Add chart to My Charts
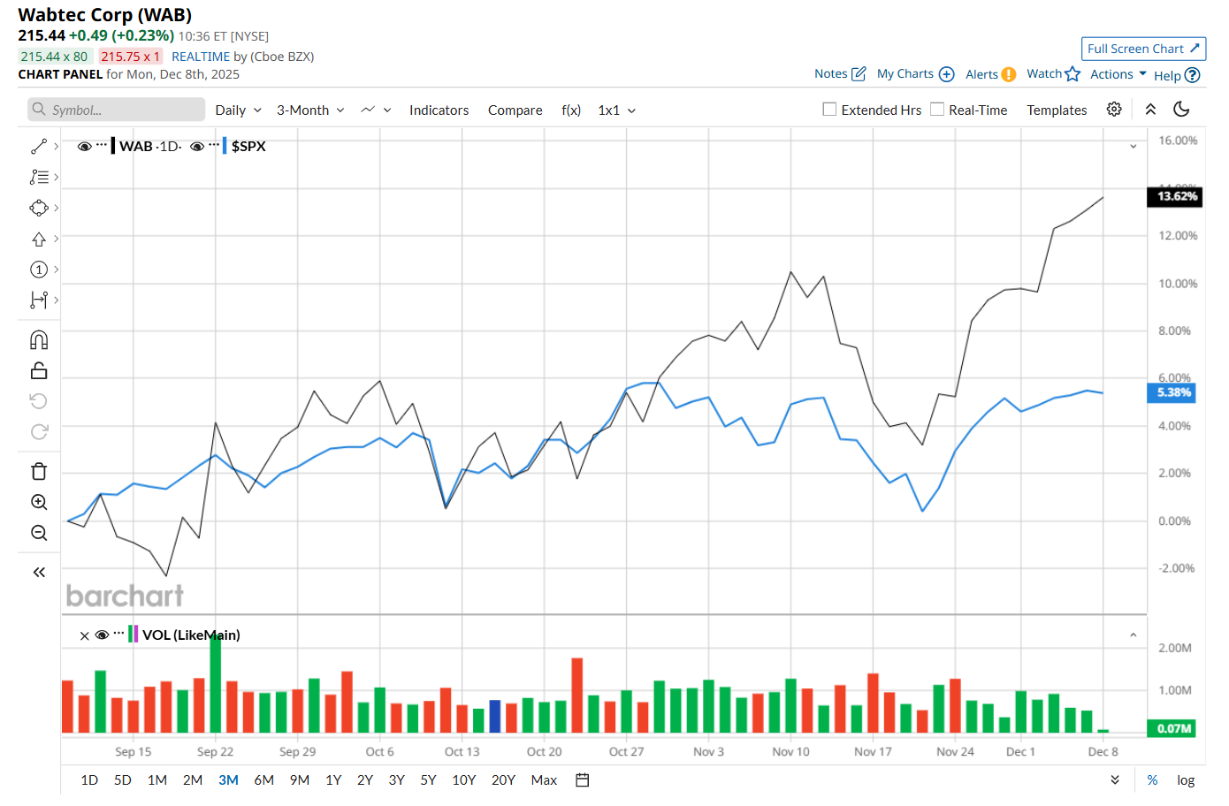Viewport: 1229px width, 806px height. coord(946,74)
